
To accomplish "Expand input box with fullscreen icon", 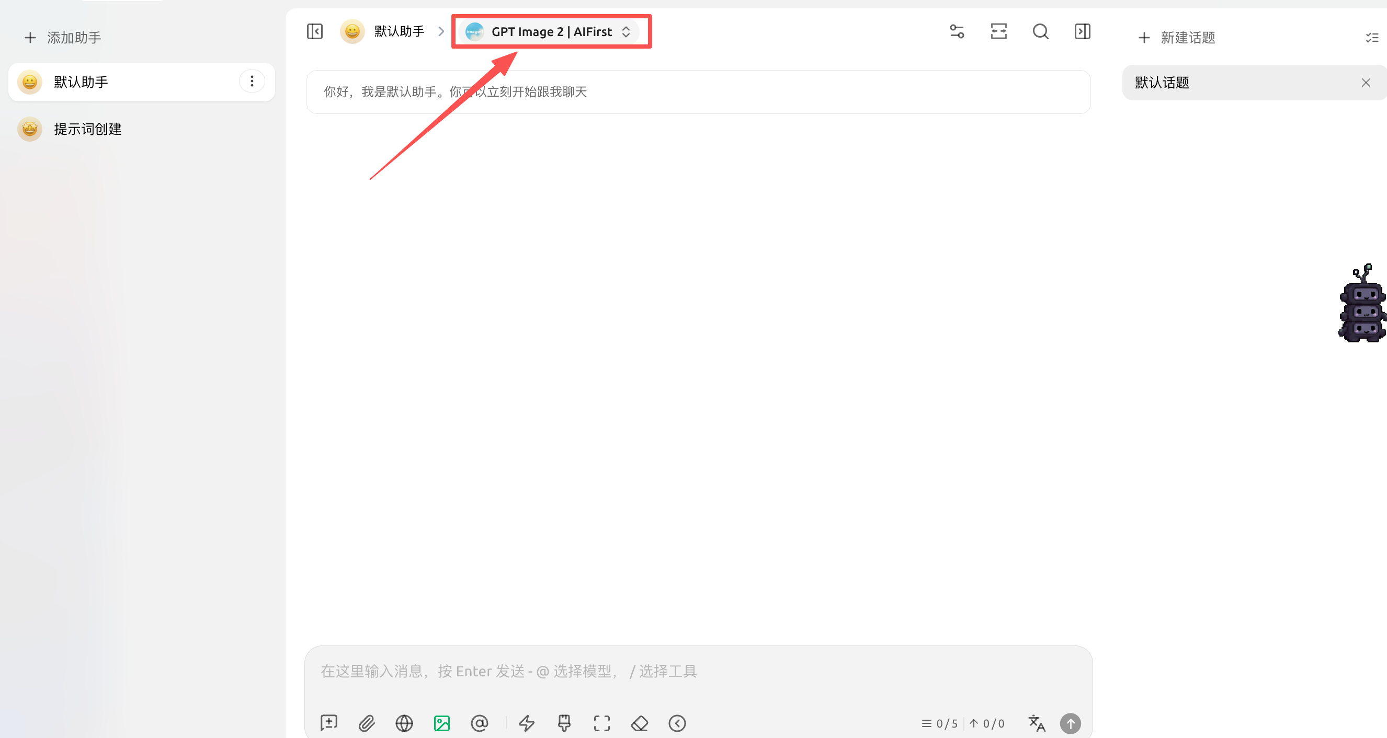I will click(602, 723).
